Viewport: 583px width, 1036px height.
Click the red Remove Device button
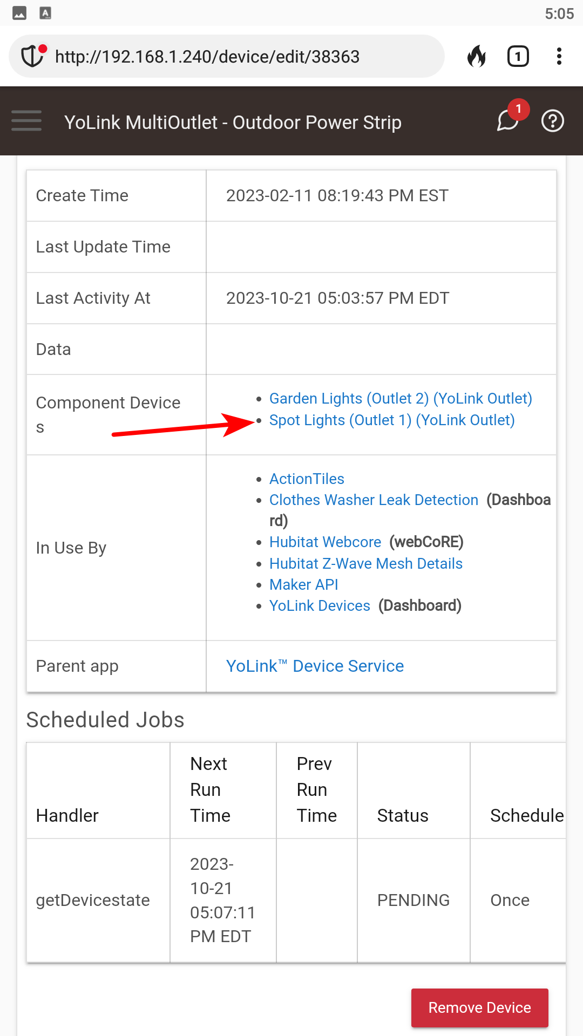(x=480, y=1007)
